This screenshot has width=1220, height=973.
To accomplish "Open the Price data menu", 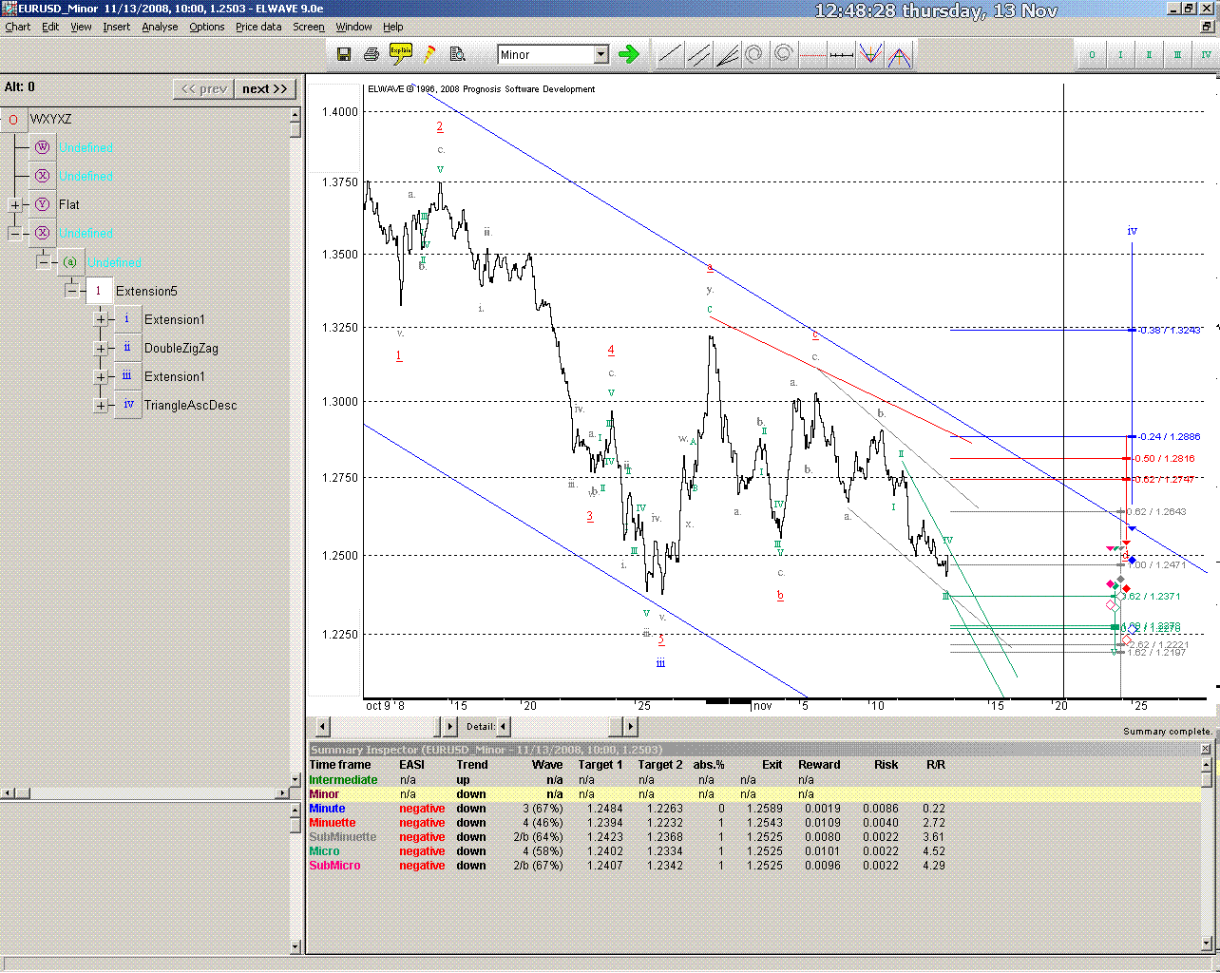I will click(x=258, y=27).
